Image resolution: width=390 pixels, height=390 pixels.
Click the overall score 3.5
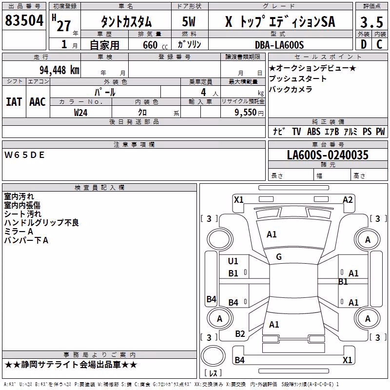(371, 22)
